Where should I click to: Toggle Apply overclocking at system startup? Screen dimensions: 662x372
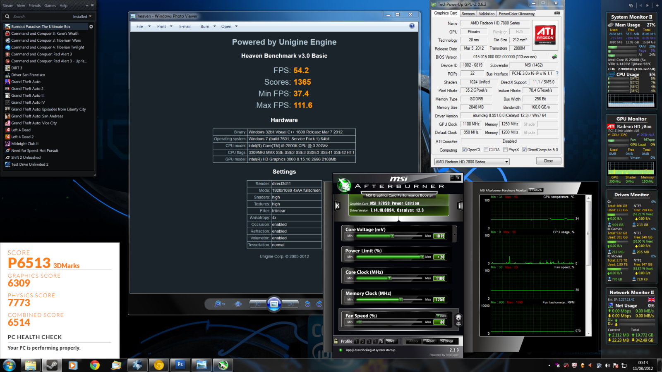341,350
